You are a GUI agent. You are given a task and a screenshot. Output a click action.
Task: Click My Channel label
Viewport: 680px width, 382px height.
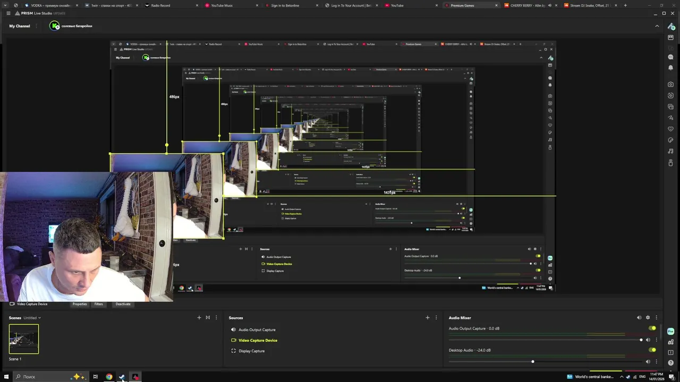tap(20, 25)
